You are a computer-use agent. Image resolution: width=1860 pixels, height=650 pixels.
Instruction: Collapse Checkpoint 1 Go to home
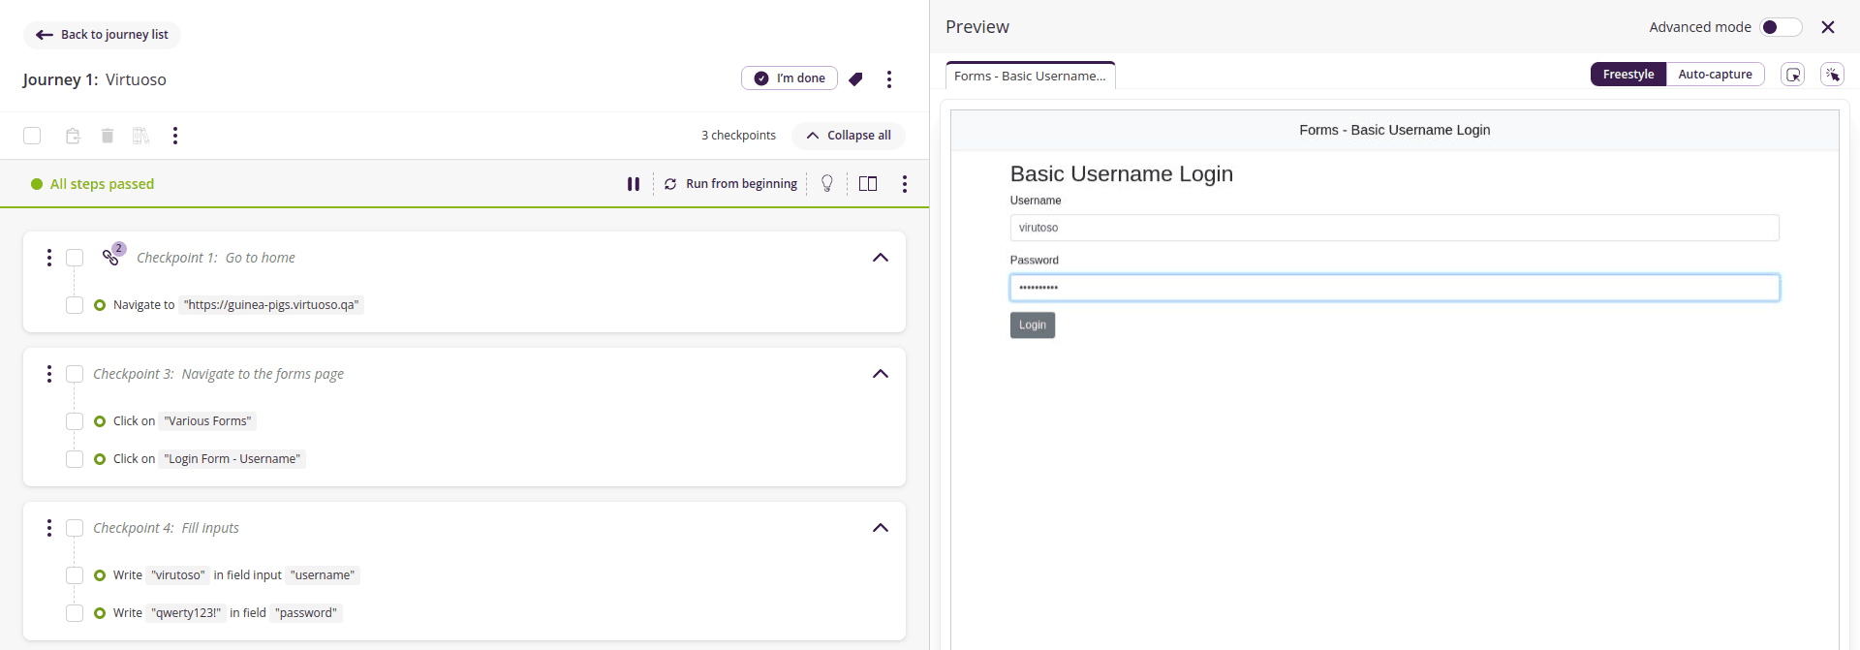click(x=880, y=258)
